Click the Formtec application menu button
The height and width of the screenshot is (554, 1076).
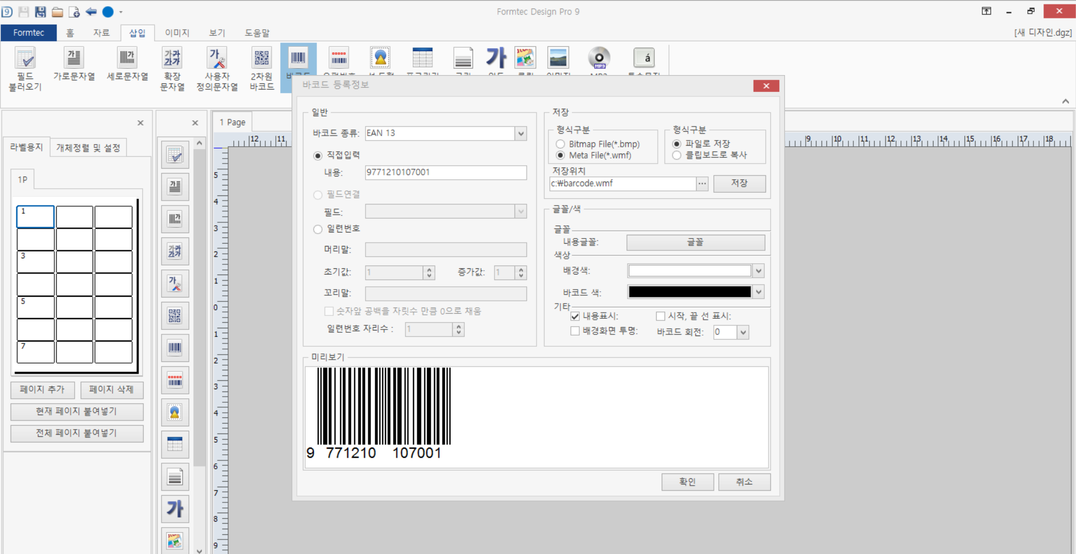coord(29,33)
